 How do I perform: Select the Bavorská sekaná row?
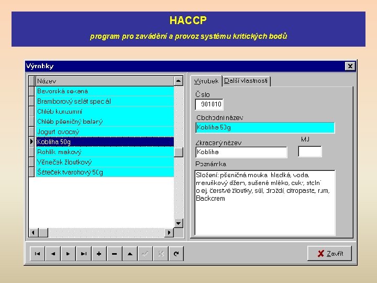pyautogui.click(x=105, y=91)
